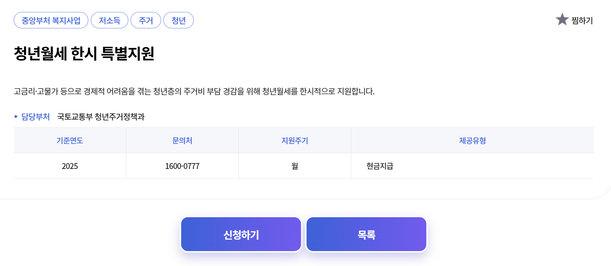Open the 주거 category filter
This screenshot has width=611, height=266.
(x=146, y=20)
